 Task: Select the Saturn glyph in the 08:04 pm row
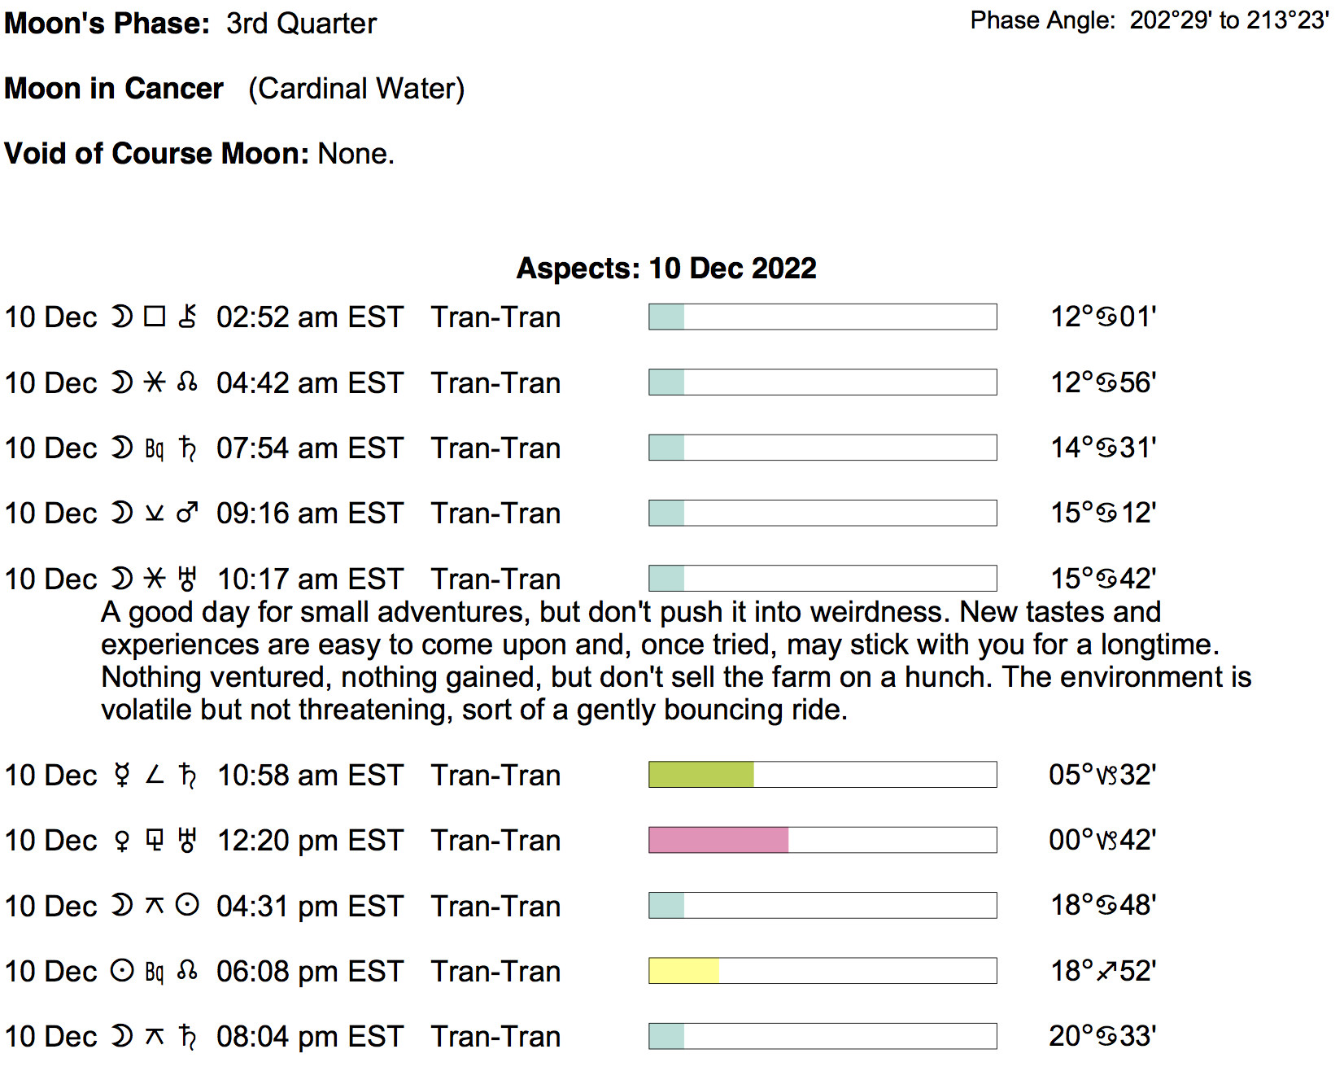pos(187,1037)
